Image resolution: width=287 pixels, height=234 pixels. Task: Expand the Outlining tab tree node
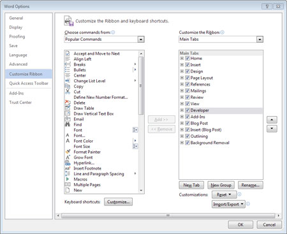tap(182, 136)
